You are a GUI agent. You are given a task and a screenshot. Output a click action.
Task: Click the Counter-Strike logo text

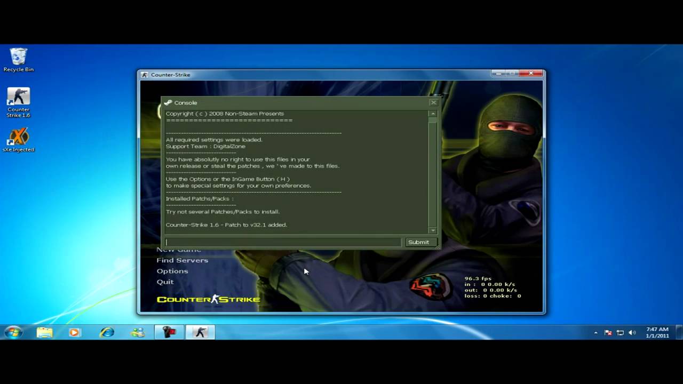click(208, 299)
